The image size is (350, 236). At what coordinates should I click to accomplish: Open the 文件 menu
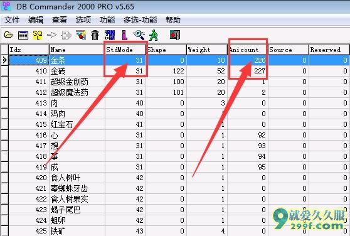coord(12,20)
